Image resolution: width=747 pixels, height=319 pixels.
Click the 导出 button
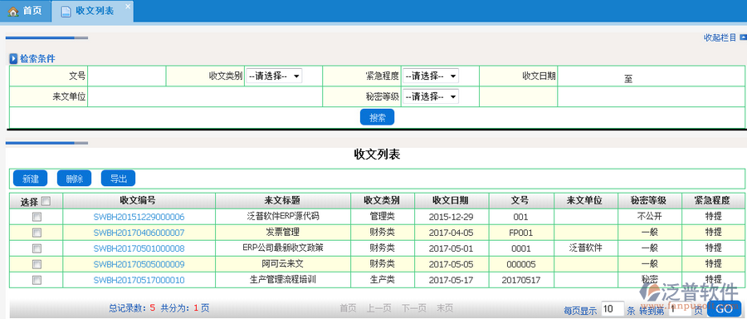coord(118,179)
